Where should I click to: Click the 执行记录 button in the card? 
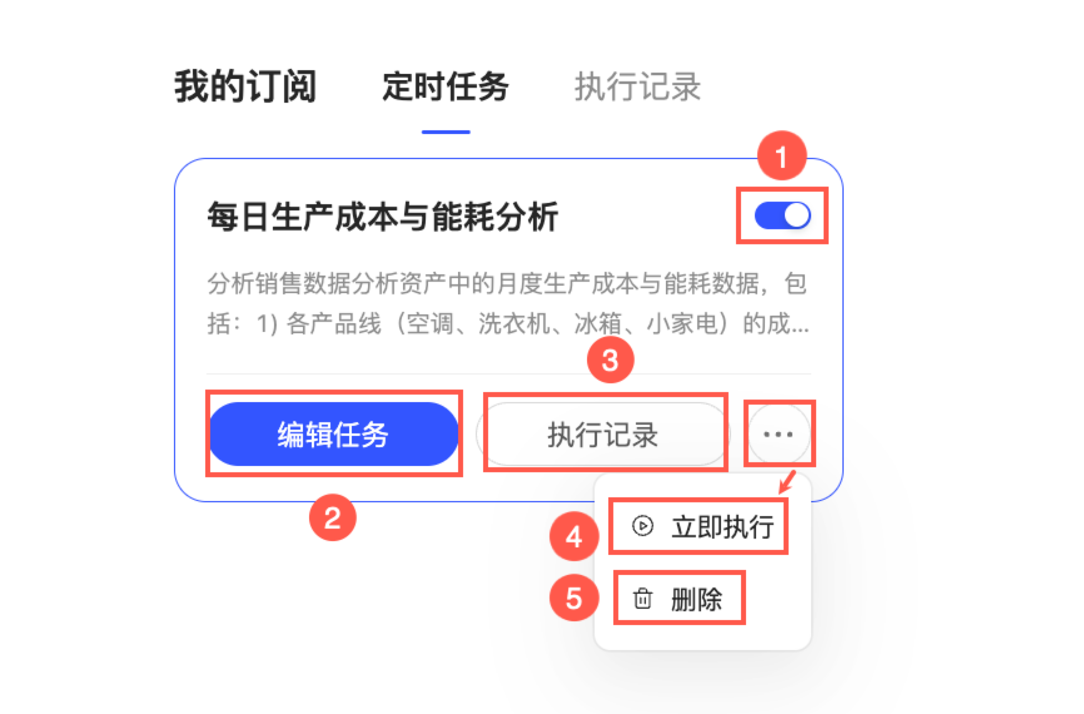coord(603,434)
